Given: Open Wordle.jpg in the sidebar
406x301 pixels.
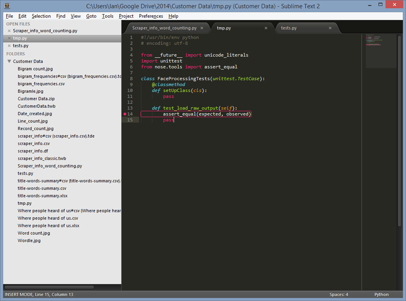Looking at the screenshot, I should pos(29,240).
